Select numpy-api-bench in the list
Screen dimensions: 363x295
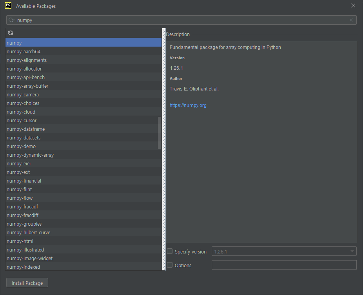[x=83, y=77]
